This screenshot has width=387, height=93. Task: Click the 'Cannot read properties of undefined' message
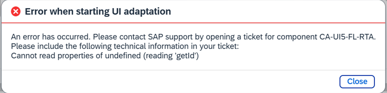click(76, 56)
